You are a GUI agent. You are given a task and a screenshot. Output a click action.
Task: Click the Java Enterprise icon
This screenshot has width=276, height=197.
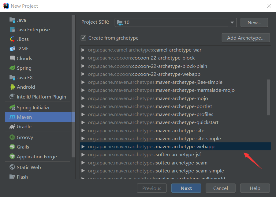pos(12,30)
